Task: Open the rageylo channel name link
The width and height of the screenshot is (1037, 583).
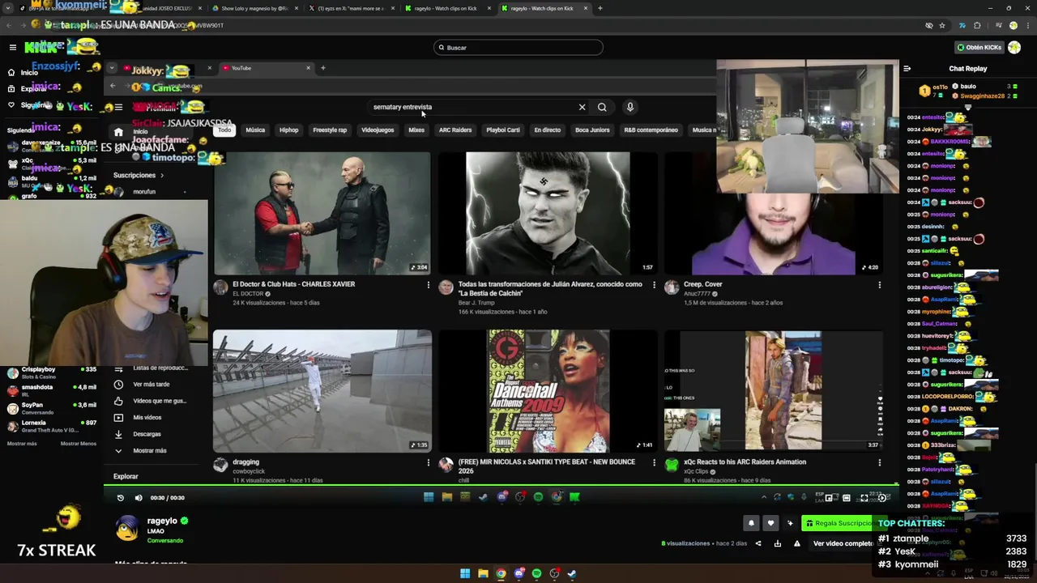Action: point(162,521)
